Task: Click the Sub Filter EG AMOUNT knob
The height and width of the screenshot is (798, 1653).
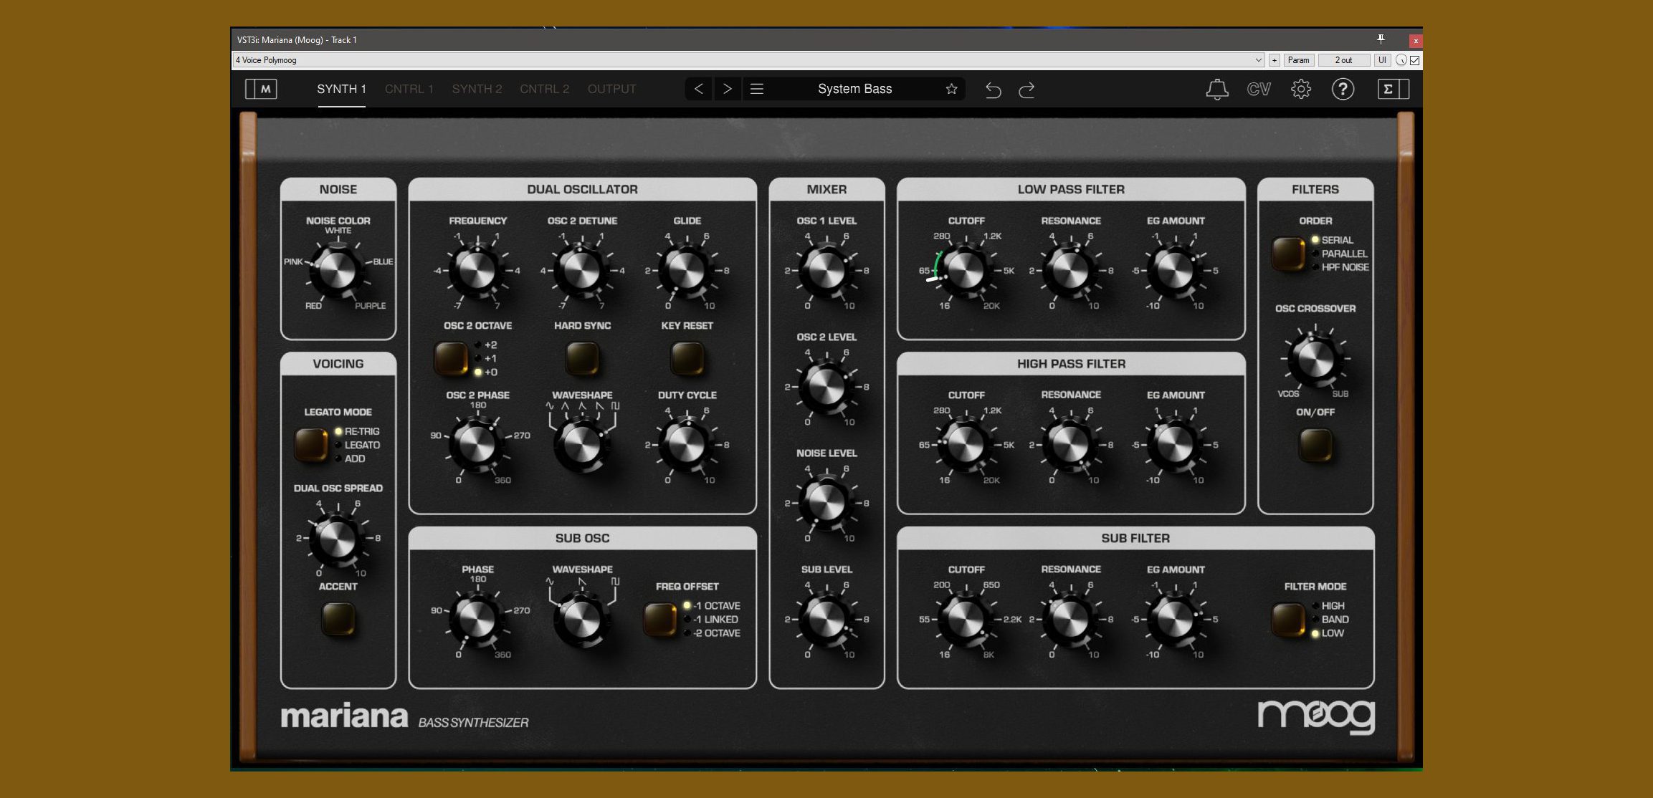Action: 1175,619
